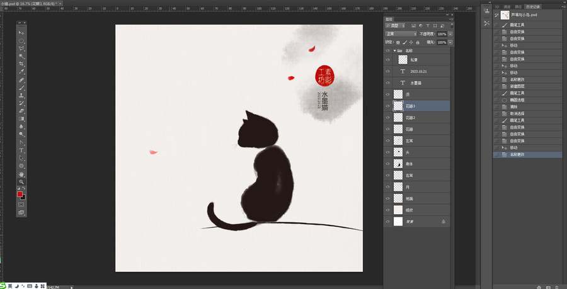Toggle visibility of 花瓣3 layer
Screen dimensions: 567x289
pos(388,106)
